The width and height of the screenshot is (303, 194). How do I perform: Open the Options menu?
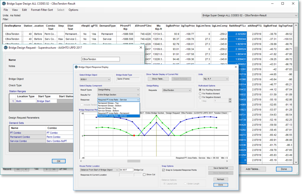point(73,10)
